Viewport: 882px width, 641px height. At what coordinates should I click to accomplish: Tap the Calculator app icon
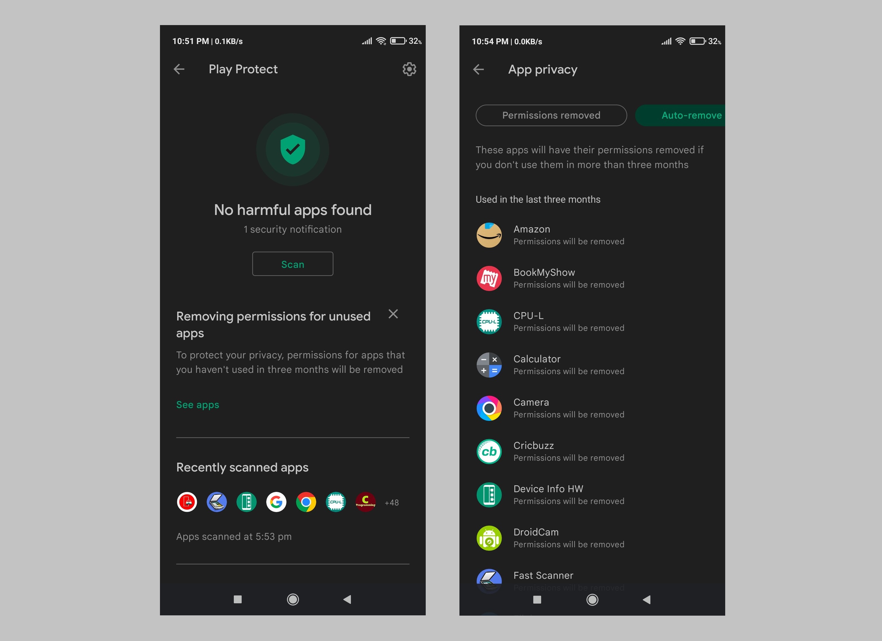tap(489, 364)
